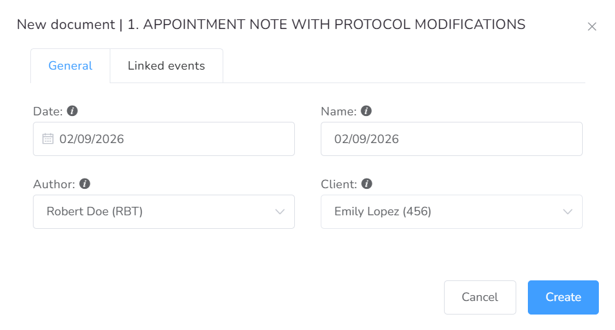This screenshot has width=615, height=330.
Task: Open the calendar icon in Date field
Action: 48,139
